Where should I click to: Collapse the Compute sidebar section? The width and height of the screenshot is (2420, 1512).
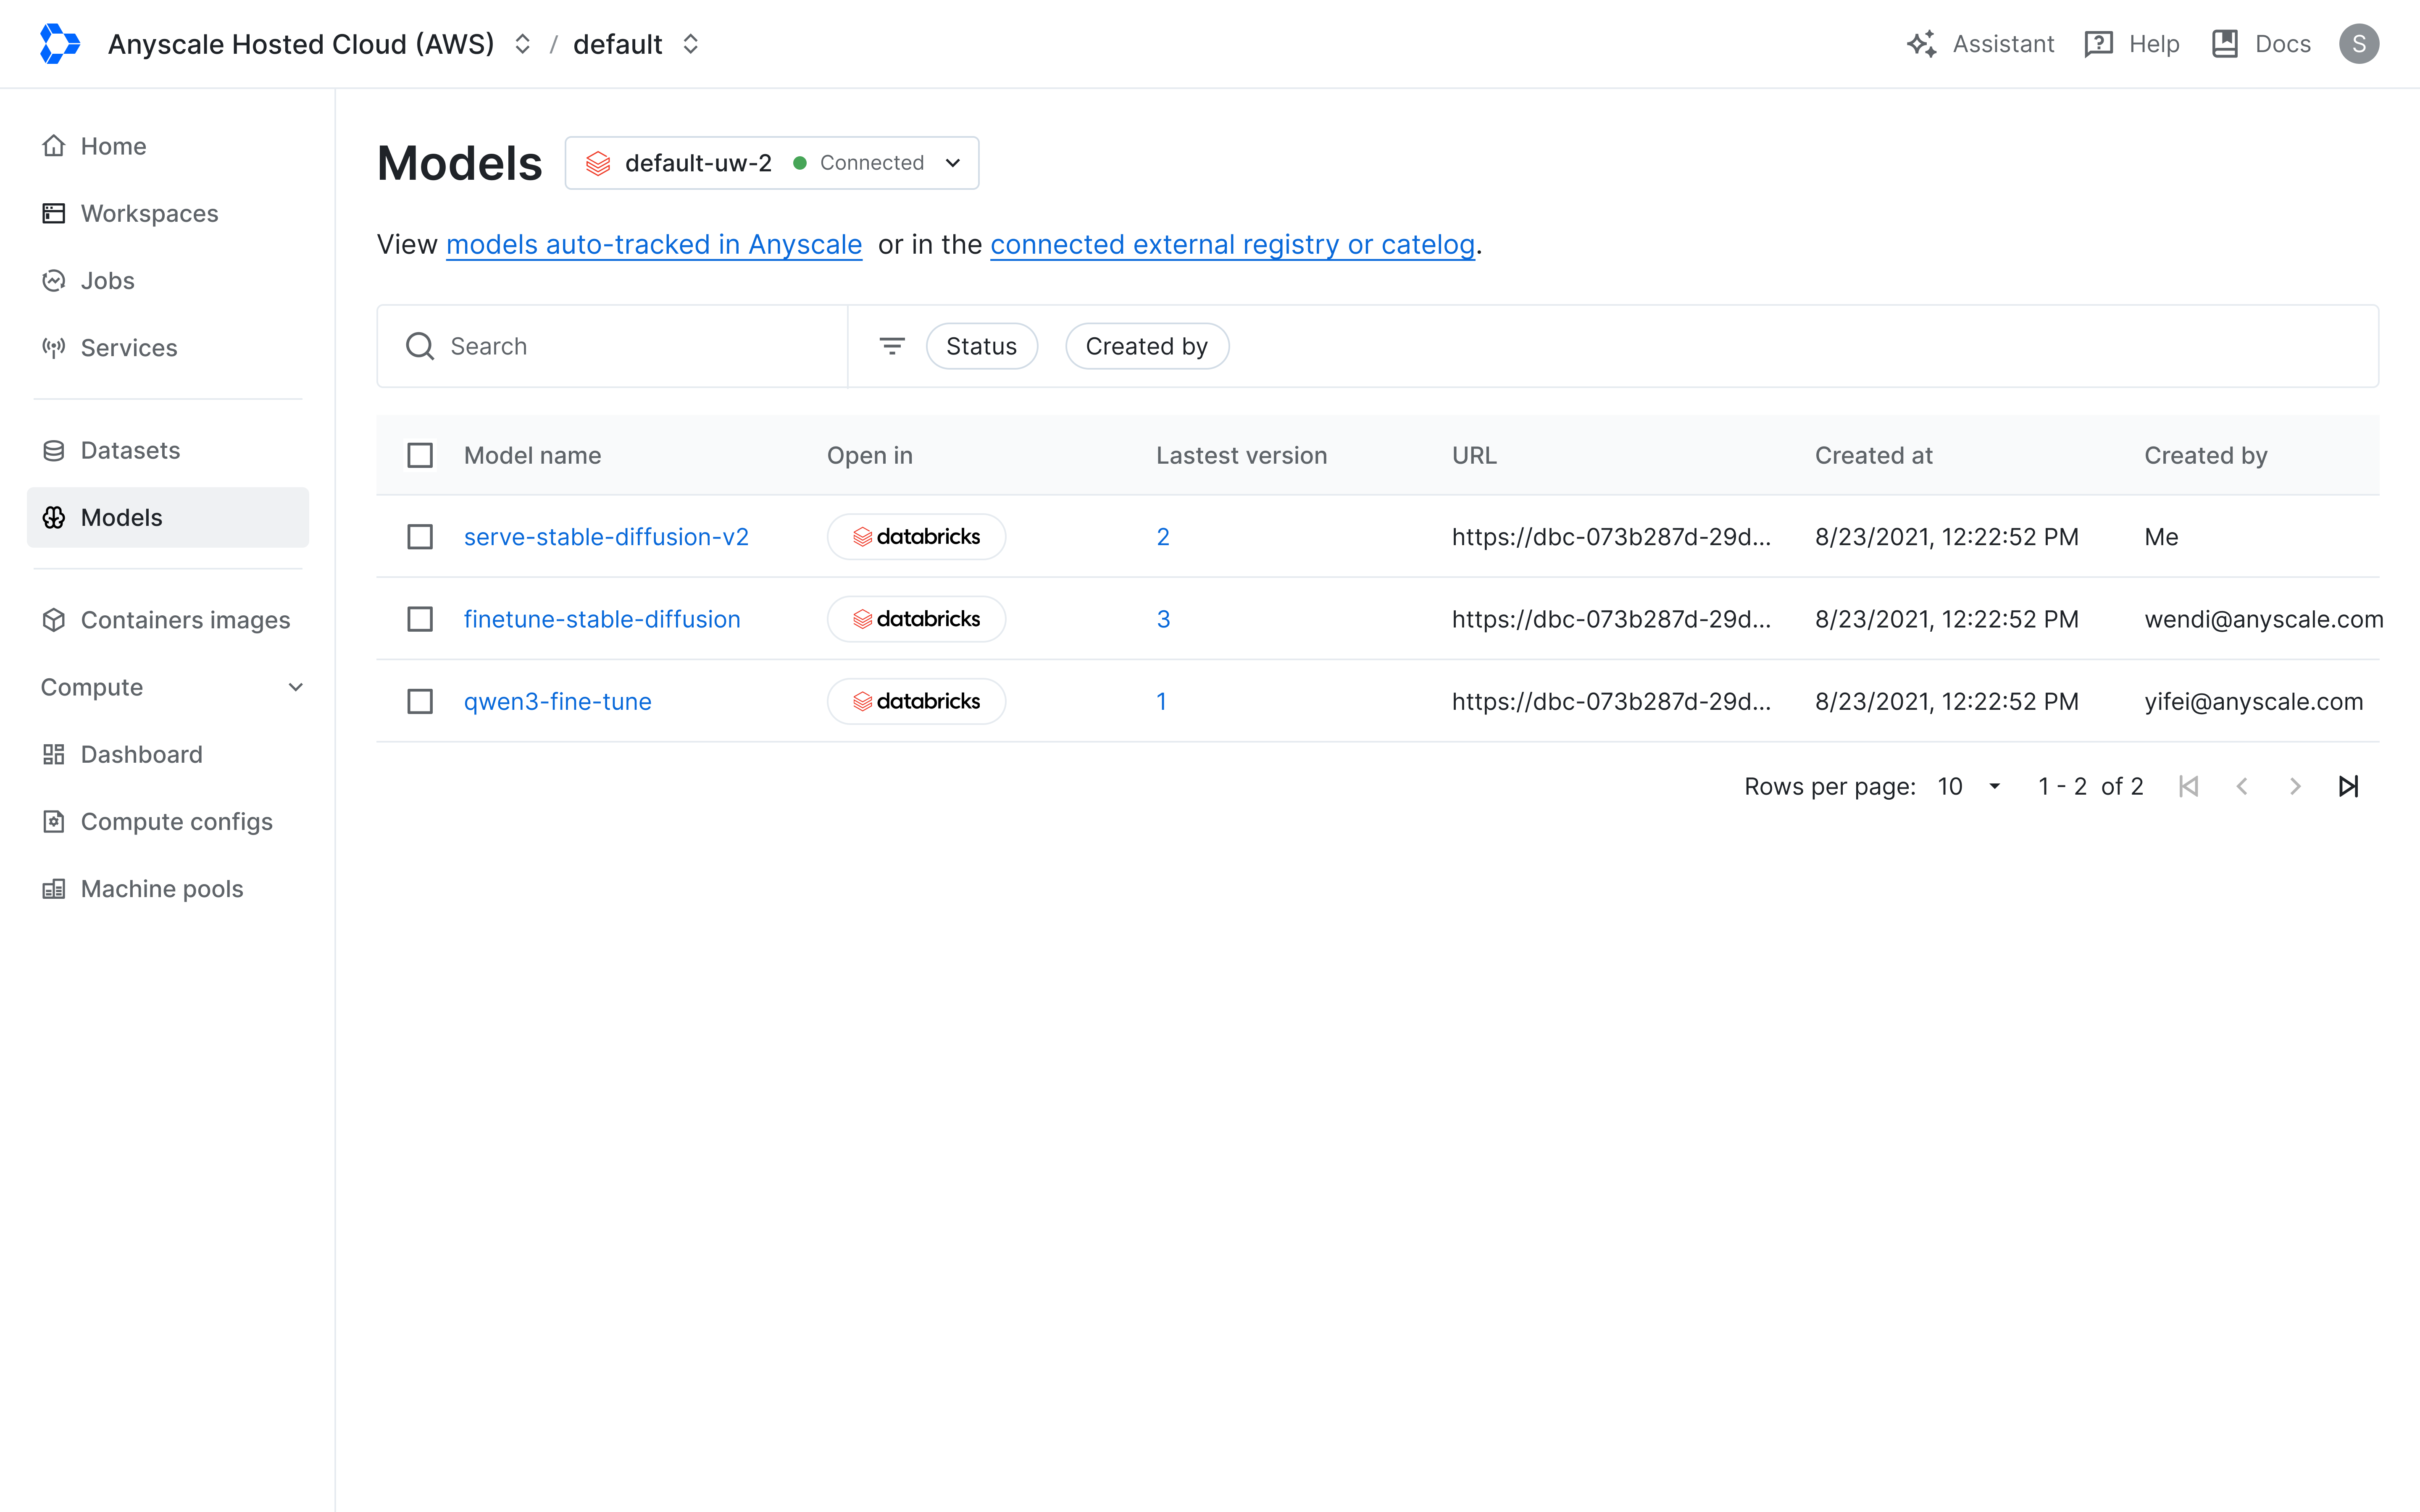295,687
